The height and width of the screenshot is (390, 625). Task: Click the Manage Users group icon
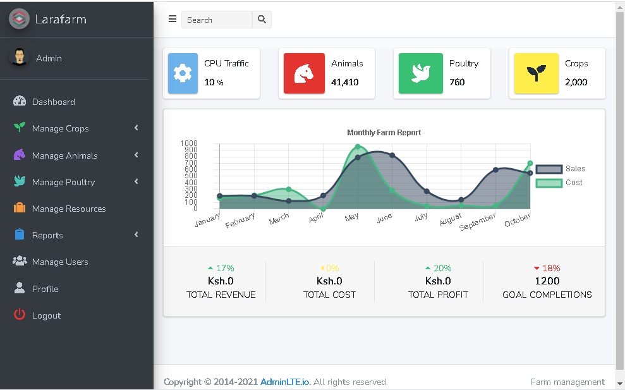19,262
